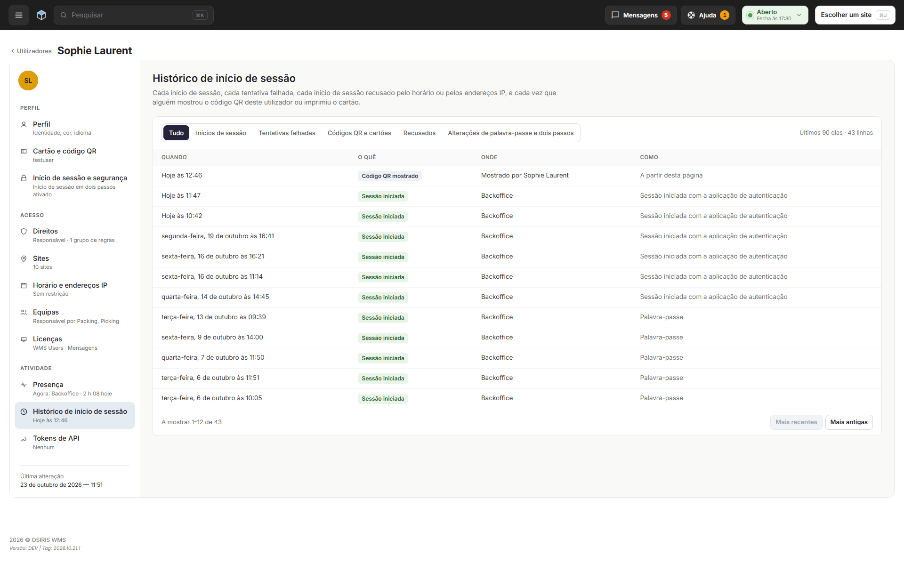Click the Licenças monitor icon
904x564 pixels.
click(24, 339)
